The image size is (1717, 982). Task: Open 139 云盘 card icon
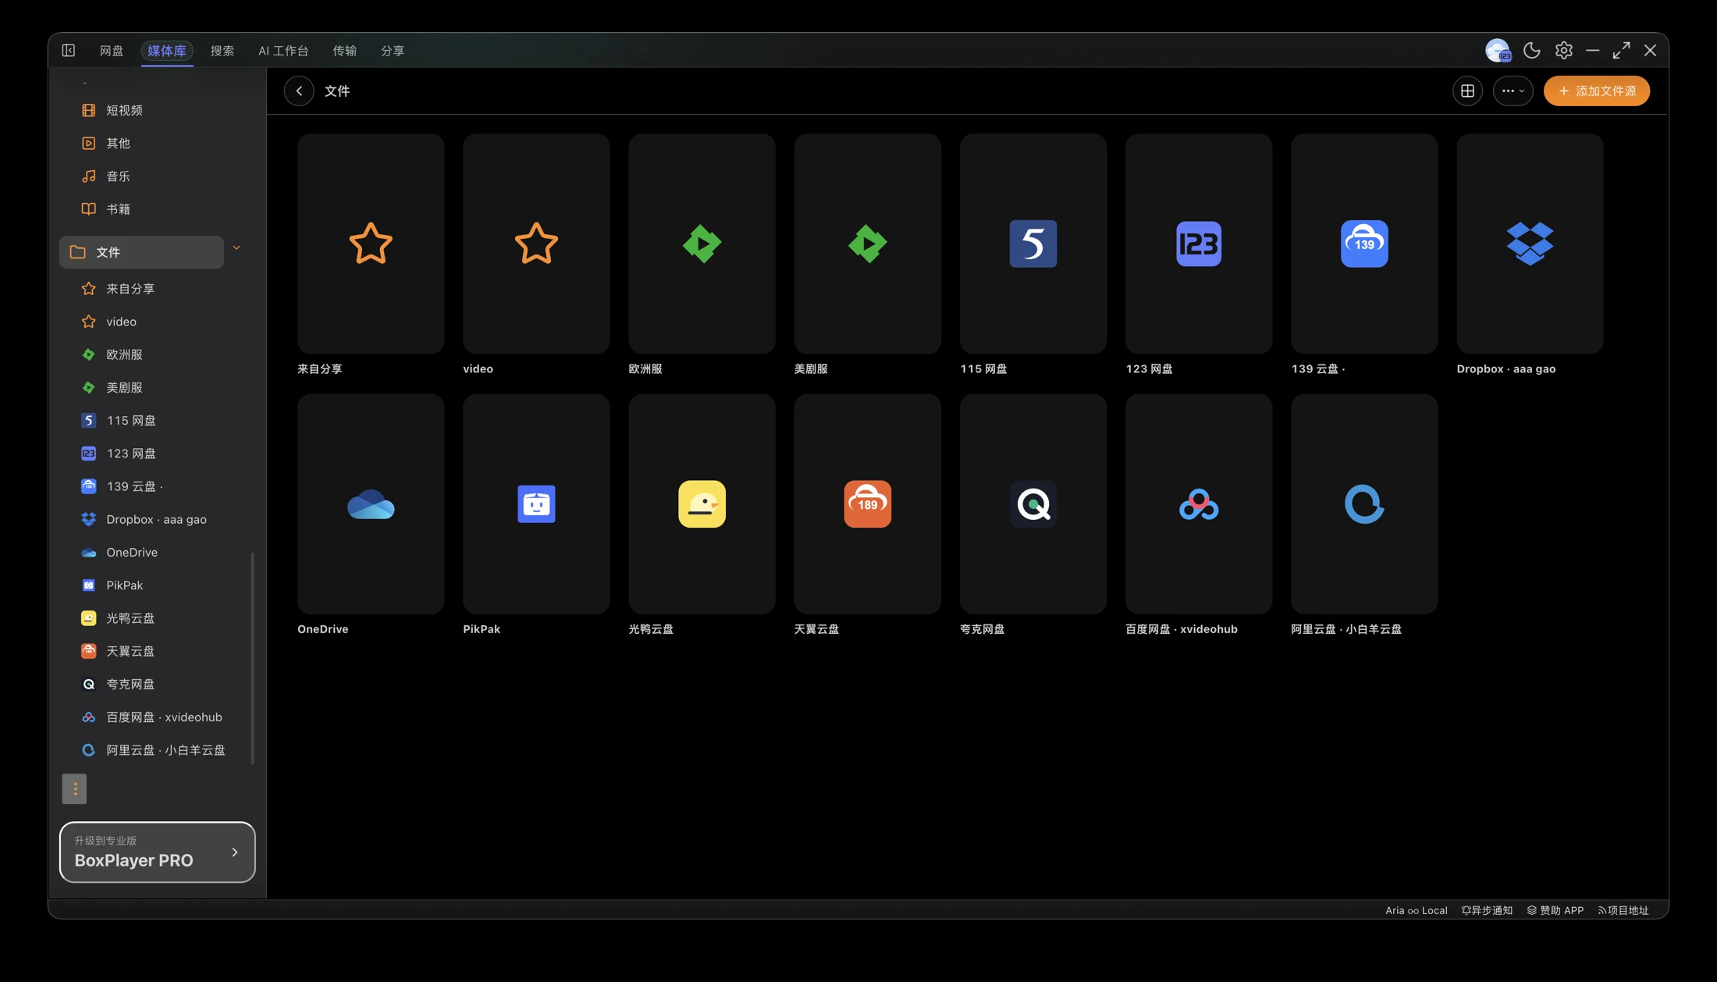tap(1363, 243)
